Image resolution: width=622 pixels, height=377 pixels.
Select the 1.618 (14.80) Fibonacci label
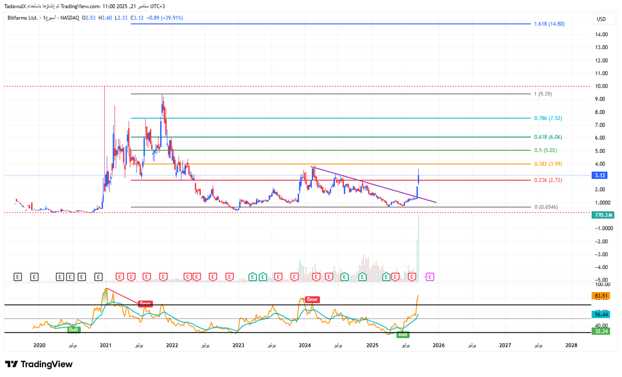pyautogui.click(x=550, y=23)
